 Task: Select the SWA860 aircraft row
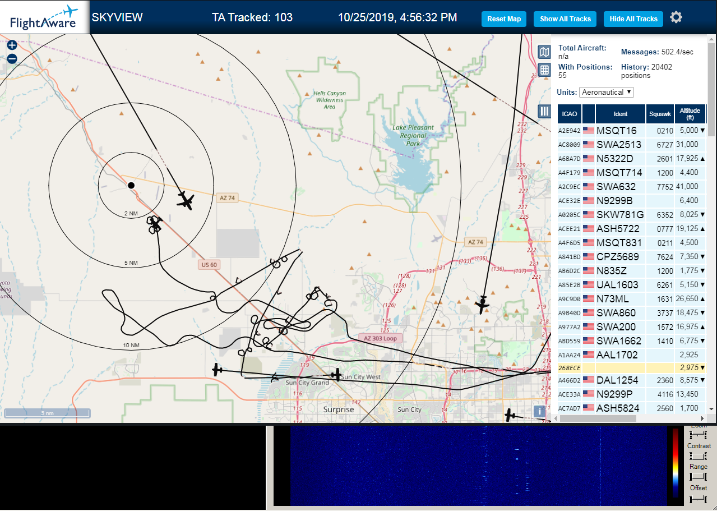[632, 312]
